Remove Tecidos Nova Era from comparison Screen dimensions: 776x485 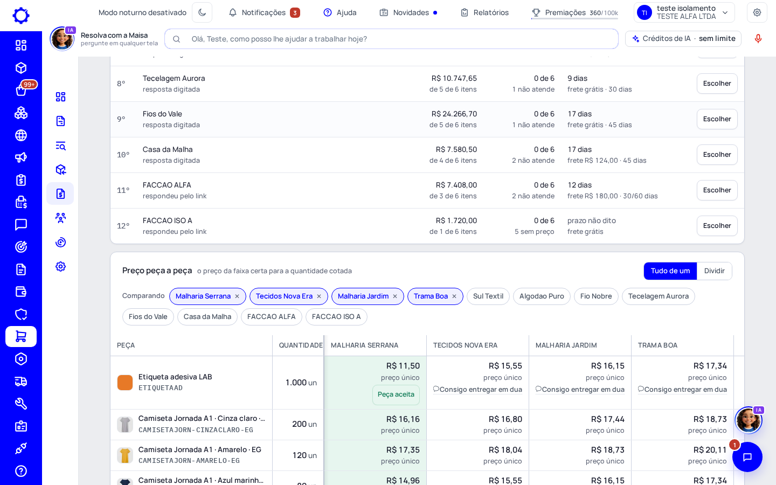(x=319, y=296)
